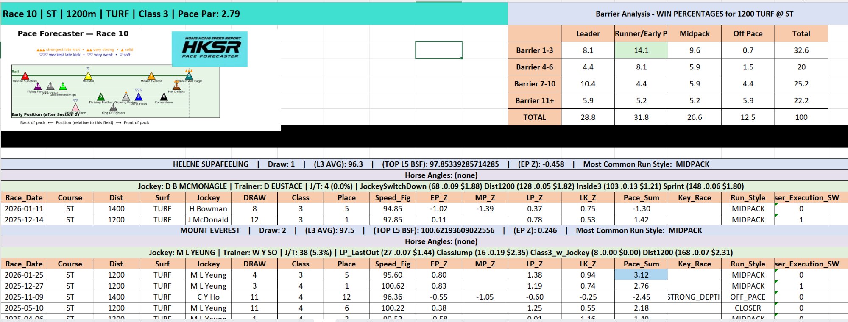The height and width of the screenshot is (322, 848).
Task: Select the HELENE SUPAFEELING horse summary row
Action: pos(424,164)
